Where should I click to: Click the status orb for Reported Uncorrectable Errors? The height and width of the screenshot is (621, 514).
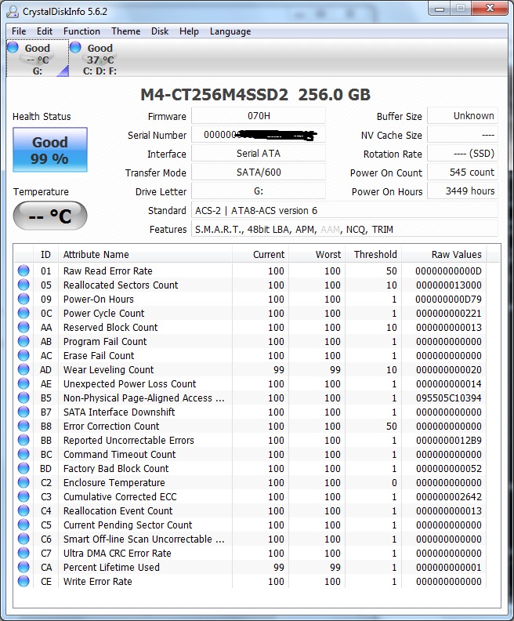pos(24,440)
